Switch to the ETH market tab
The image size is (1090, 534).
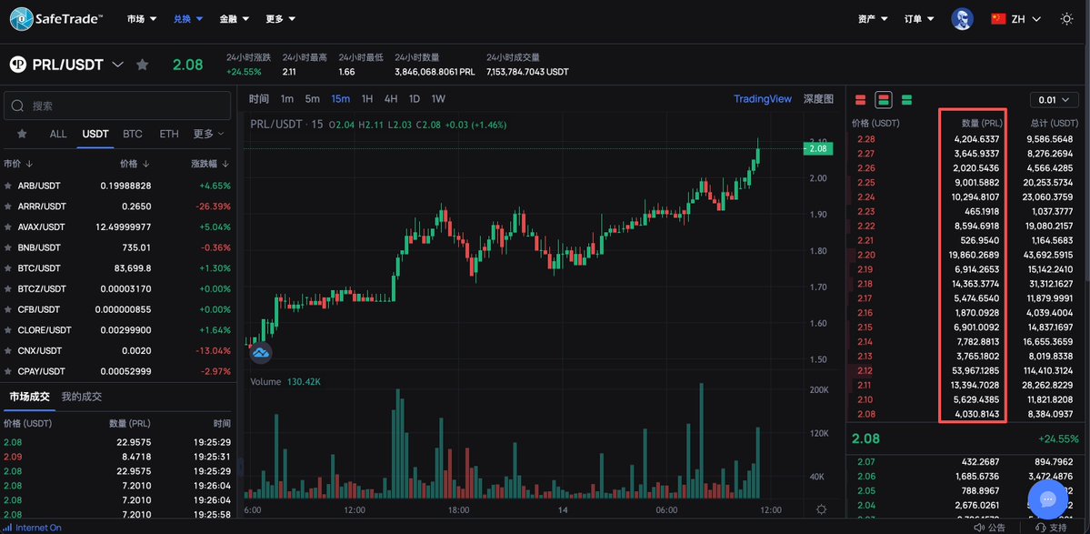pos(169,134)
